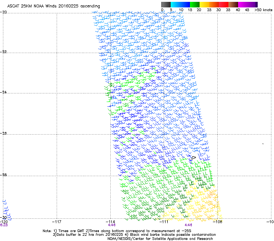Click the "-26" latitude axis label
The width and height of the screenshot is (274, 241).
point(3,133)
